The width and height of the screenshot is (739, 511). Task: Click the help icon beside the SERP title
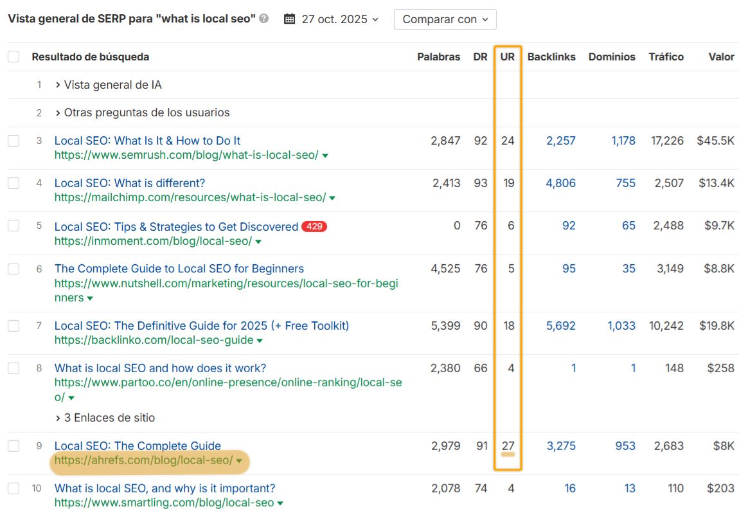[x=263, y=19]
